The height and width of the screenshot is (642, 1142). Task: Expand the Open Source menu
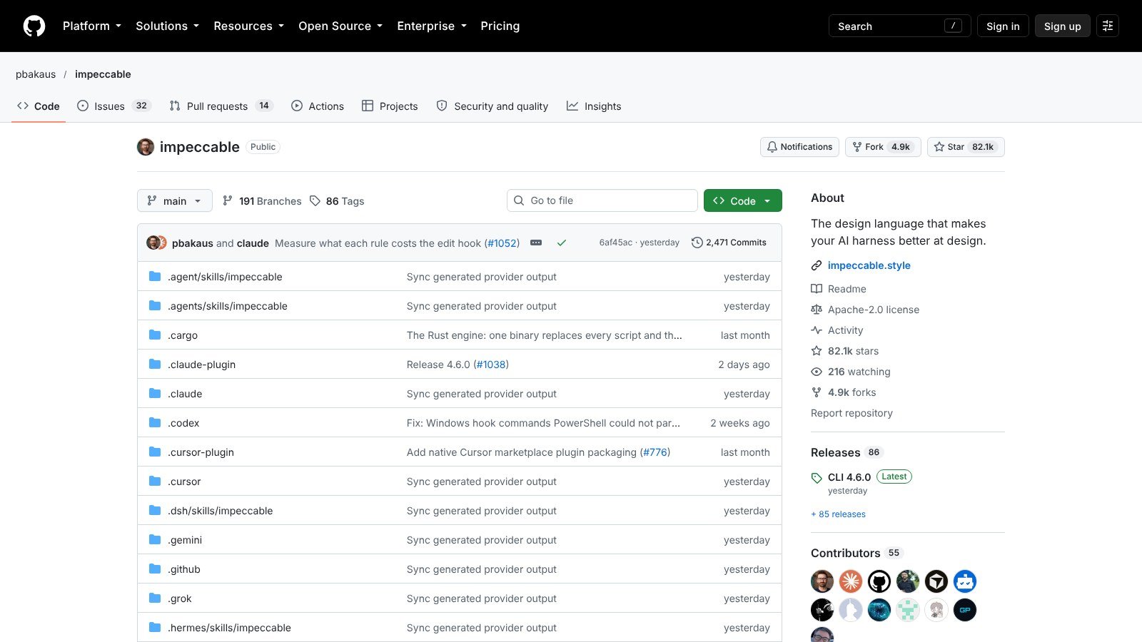340,26
